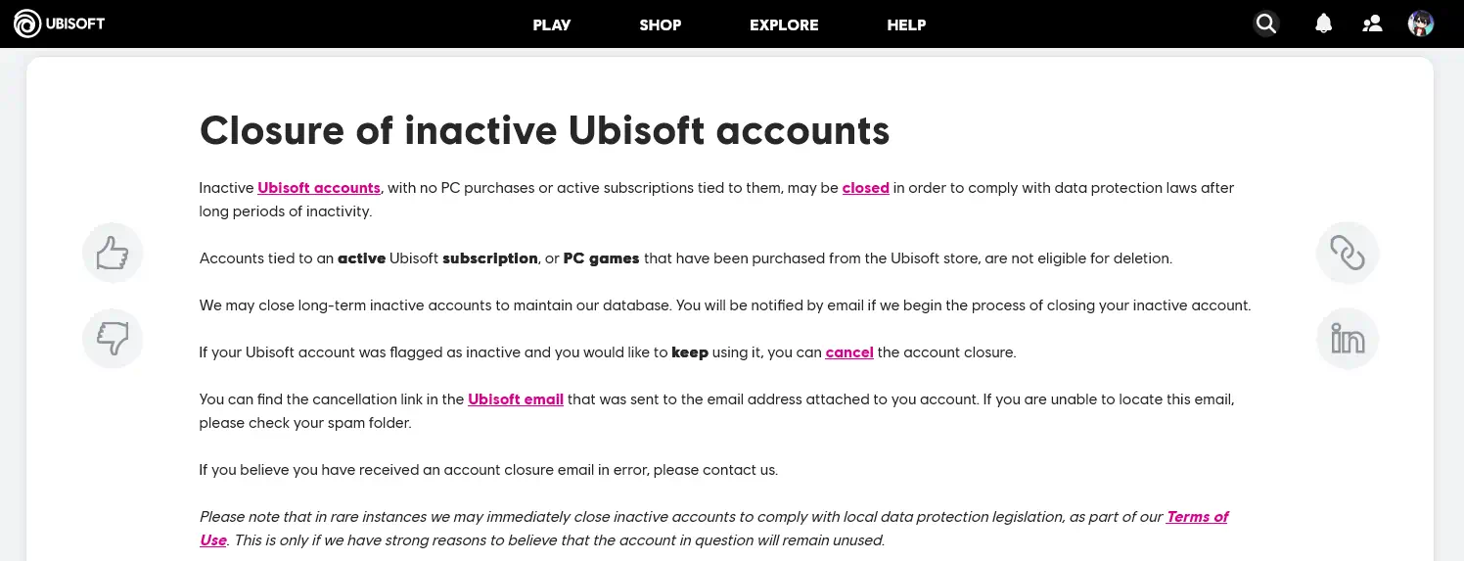Open the search magnifier icon
The height and width of the screenshot is (561, 1464).
pyautogui.click(x=1266, y=23)
